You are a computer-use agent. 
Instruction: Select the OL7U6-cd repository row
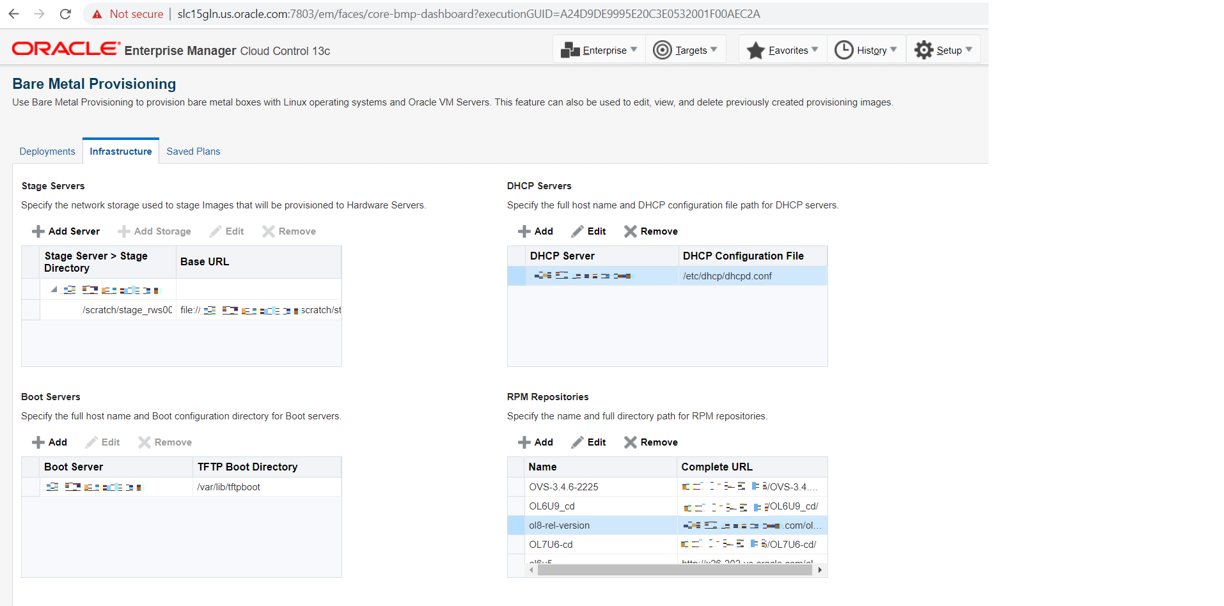pos(668,545)
